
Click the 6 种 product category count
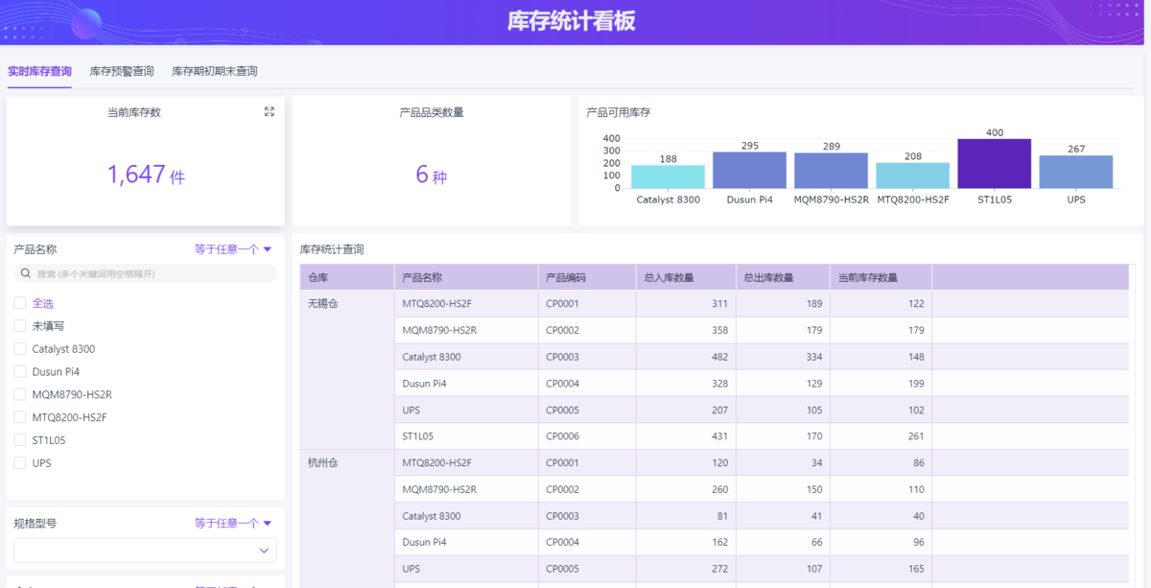pos(431,175)
